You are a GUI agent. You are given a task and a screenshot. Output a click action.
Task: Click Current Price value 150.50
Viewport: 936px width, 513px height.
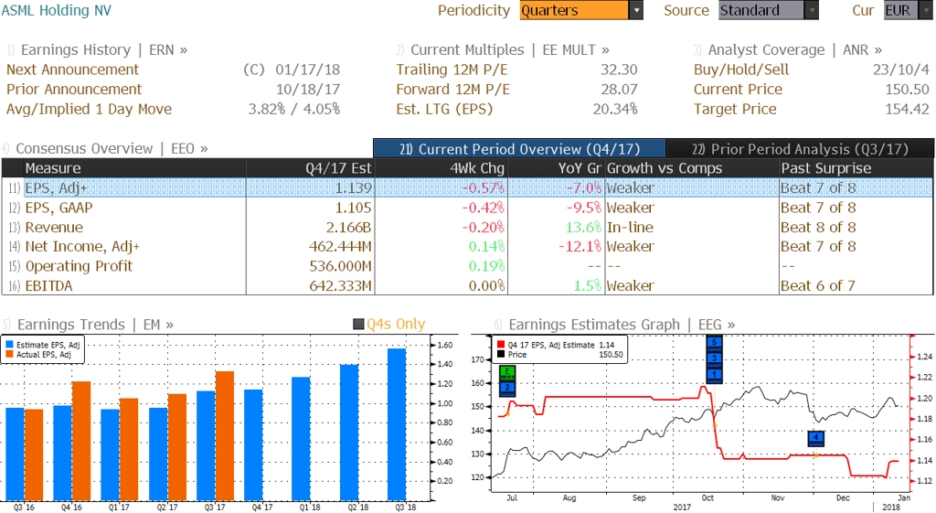point(908,90)
